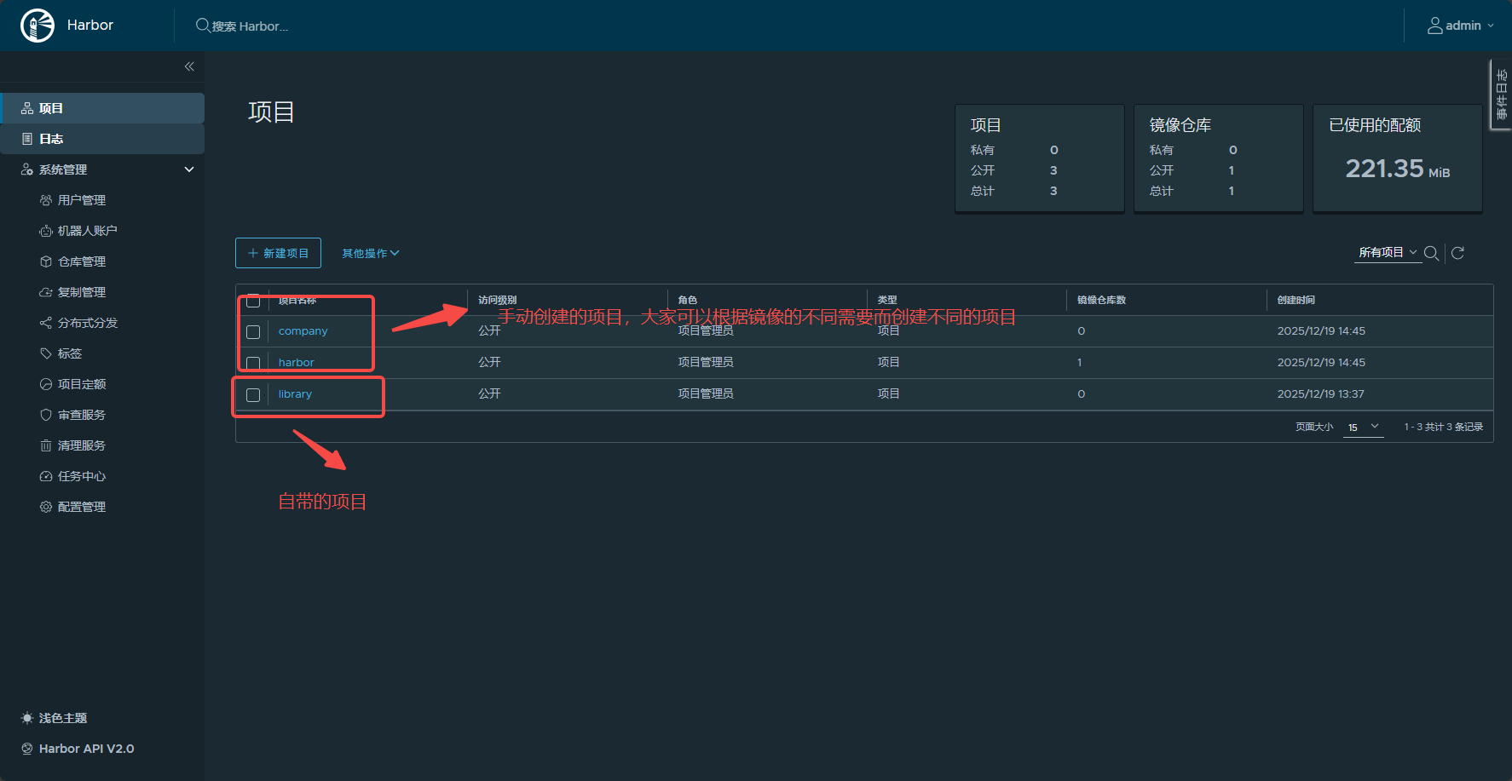Viewport: 1512px width, 781px height.
Task: Click the plus icon on 新建项目
Action: (x=252, y=253)
